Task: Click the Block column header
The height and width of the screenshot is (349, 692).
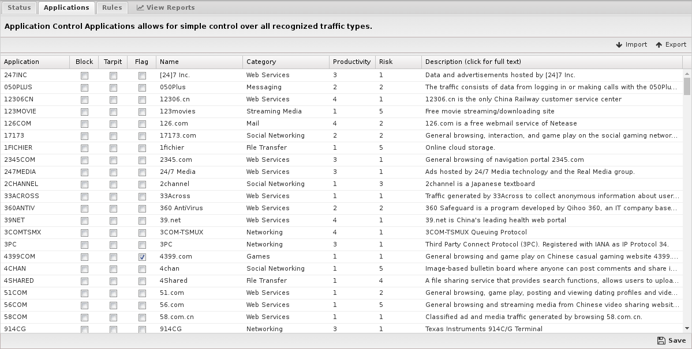Action: 84,62
